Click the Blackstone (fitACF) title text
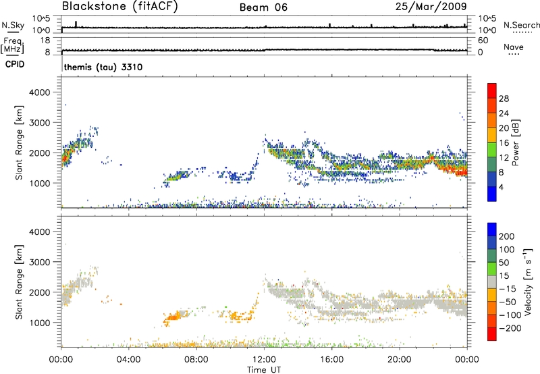 (119, 7)
